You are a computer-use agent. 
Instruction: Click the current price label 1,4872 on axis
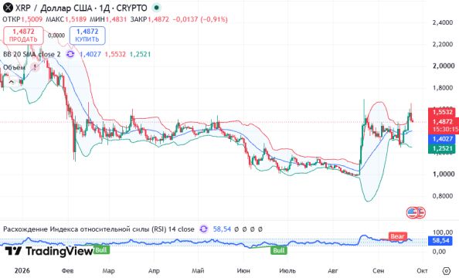pos(442,121)
